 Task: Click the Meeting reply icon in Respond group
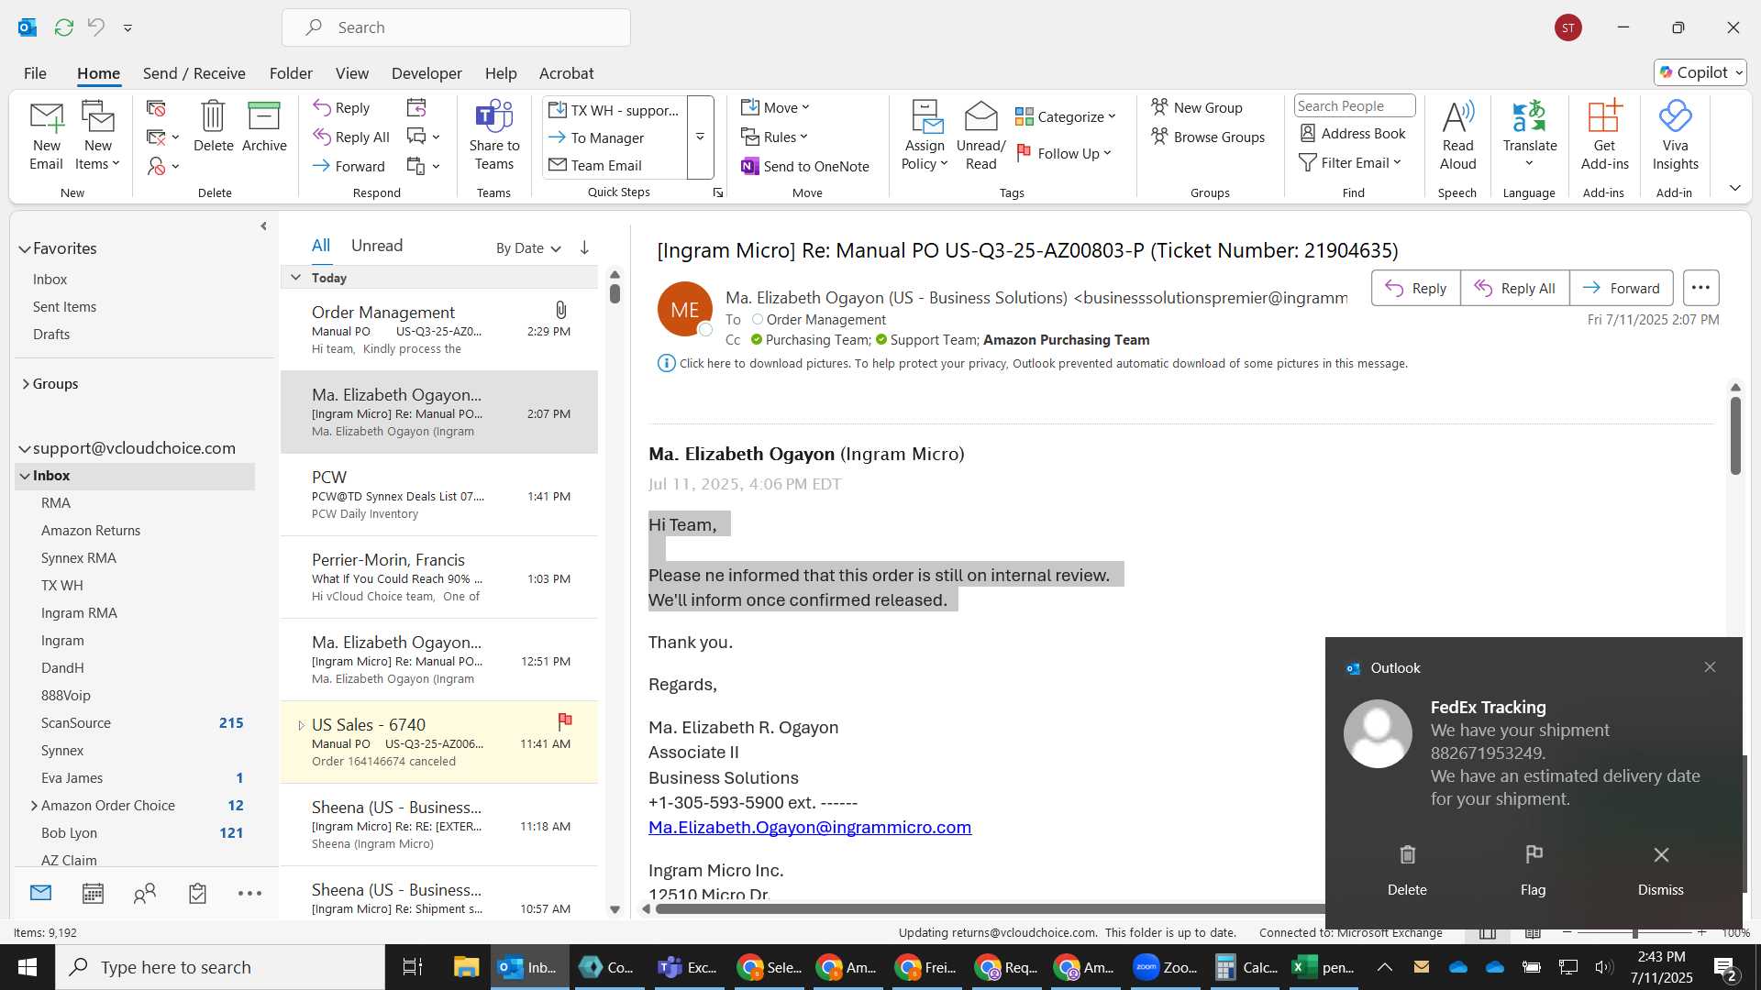(416, 108)
